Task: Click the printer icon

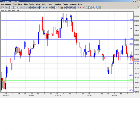Action: [87, 8]
